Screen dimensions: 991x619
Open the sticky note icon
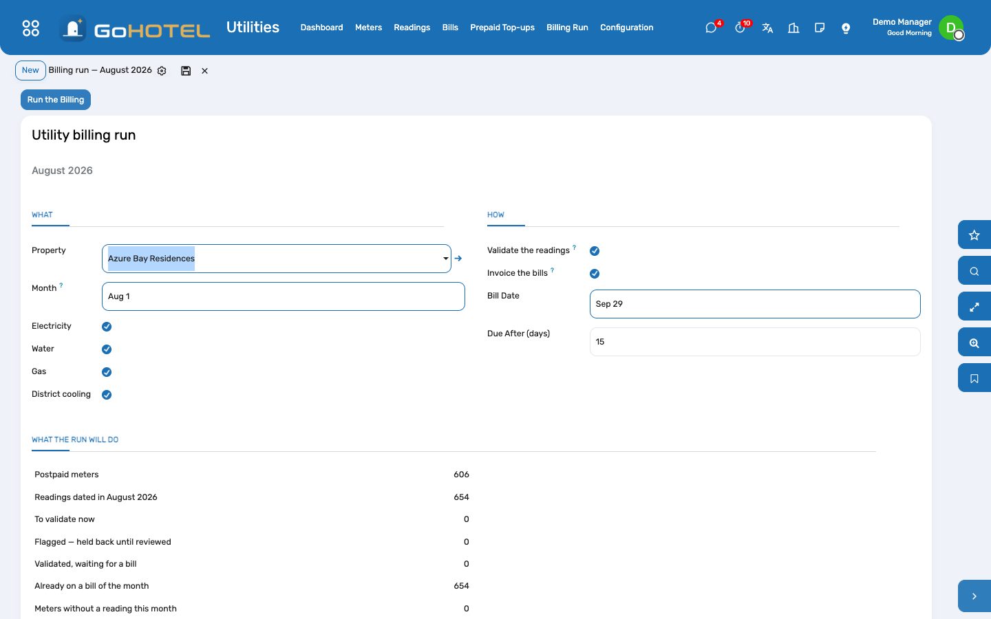tap(820, 28)
